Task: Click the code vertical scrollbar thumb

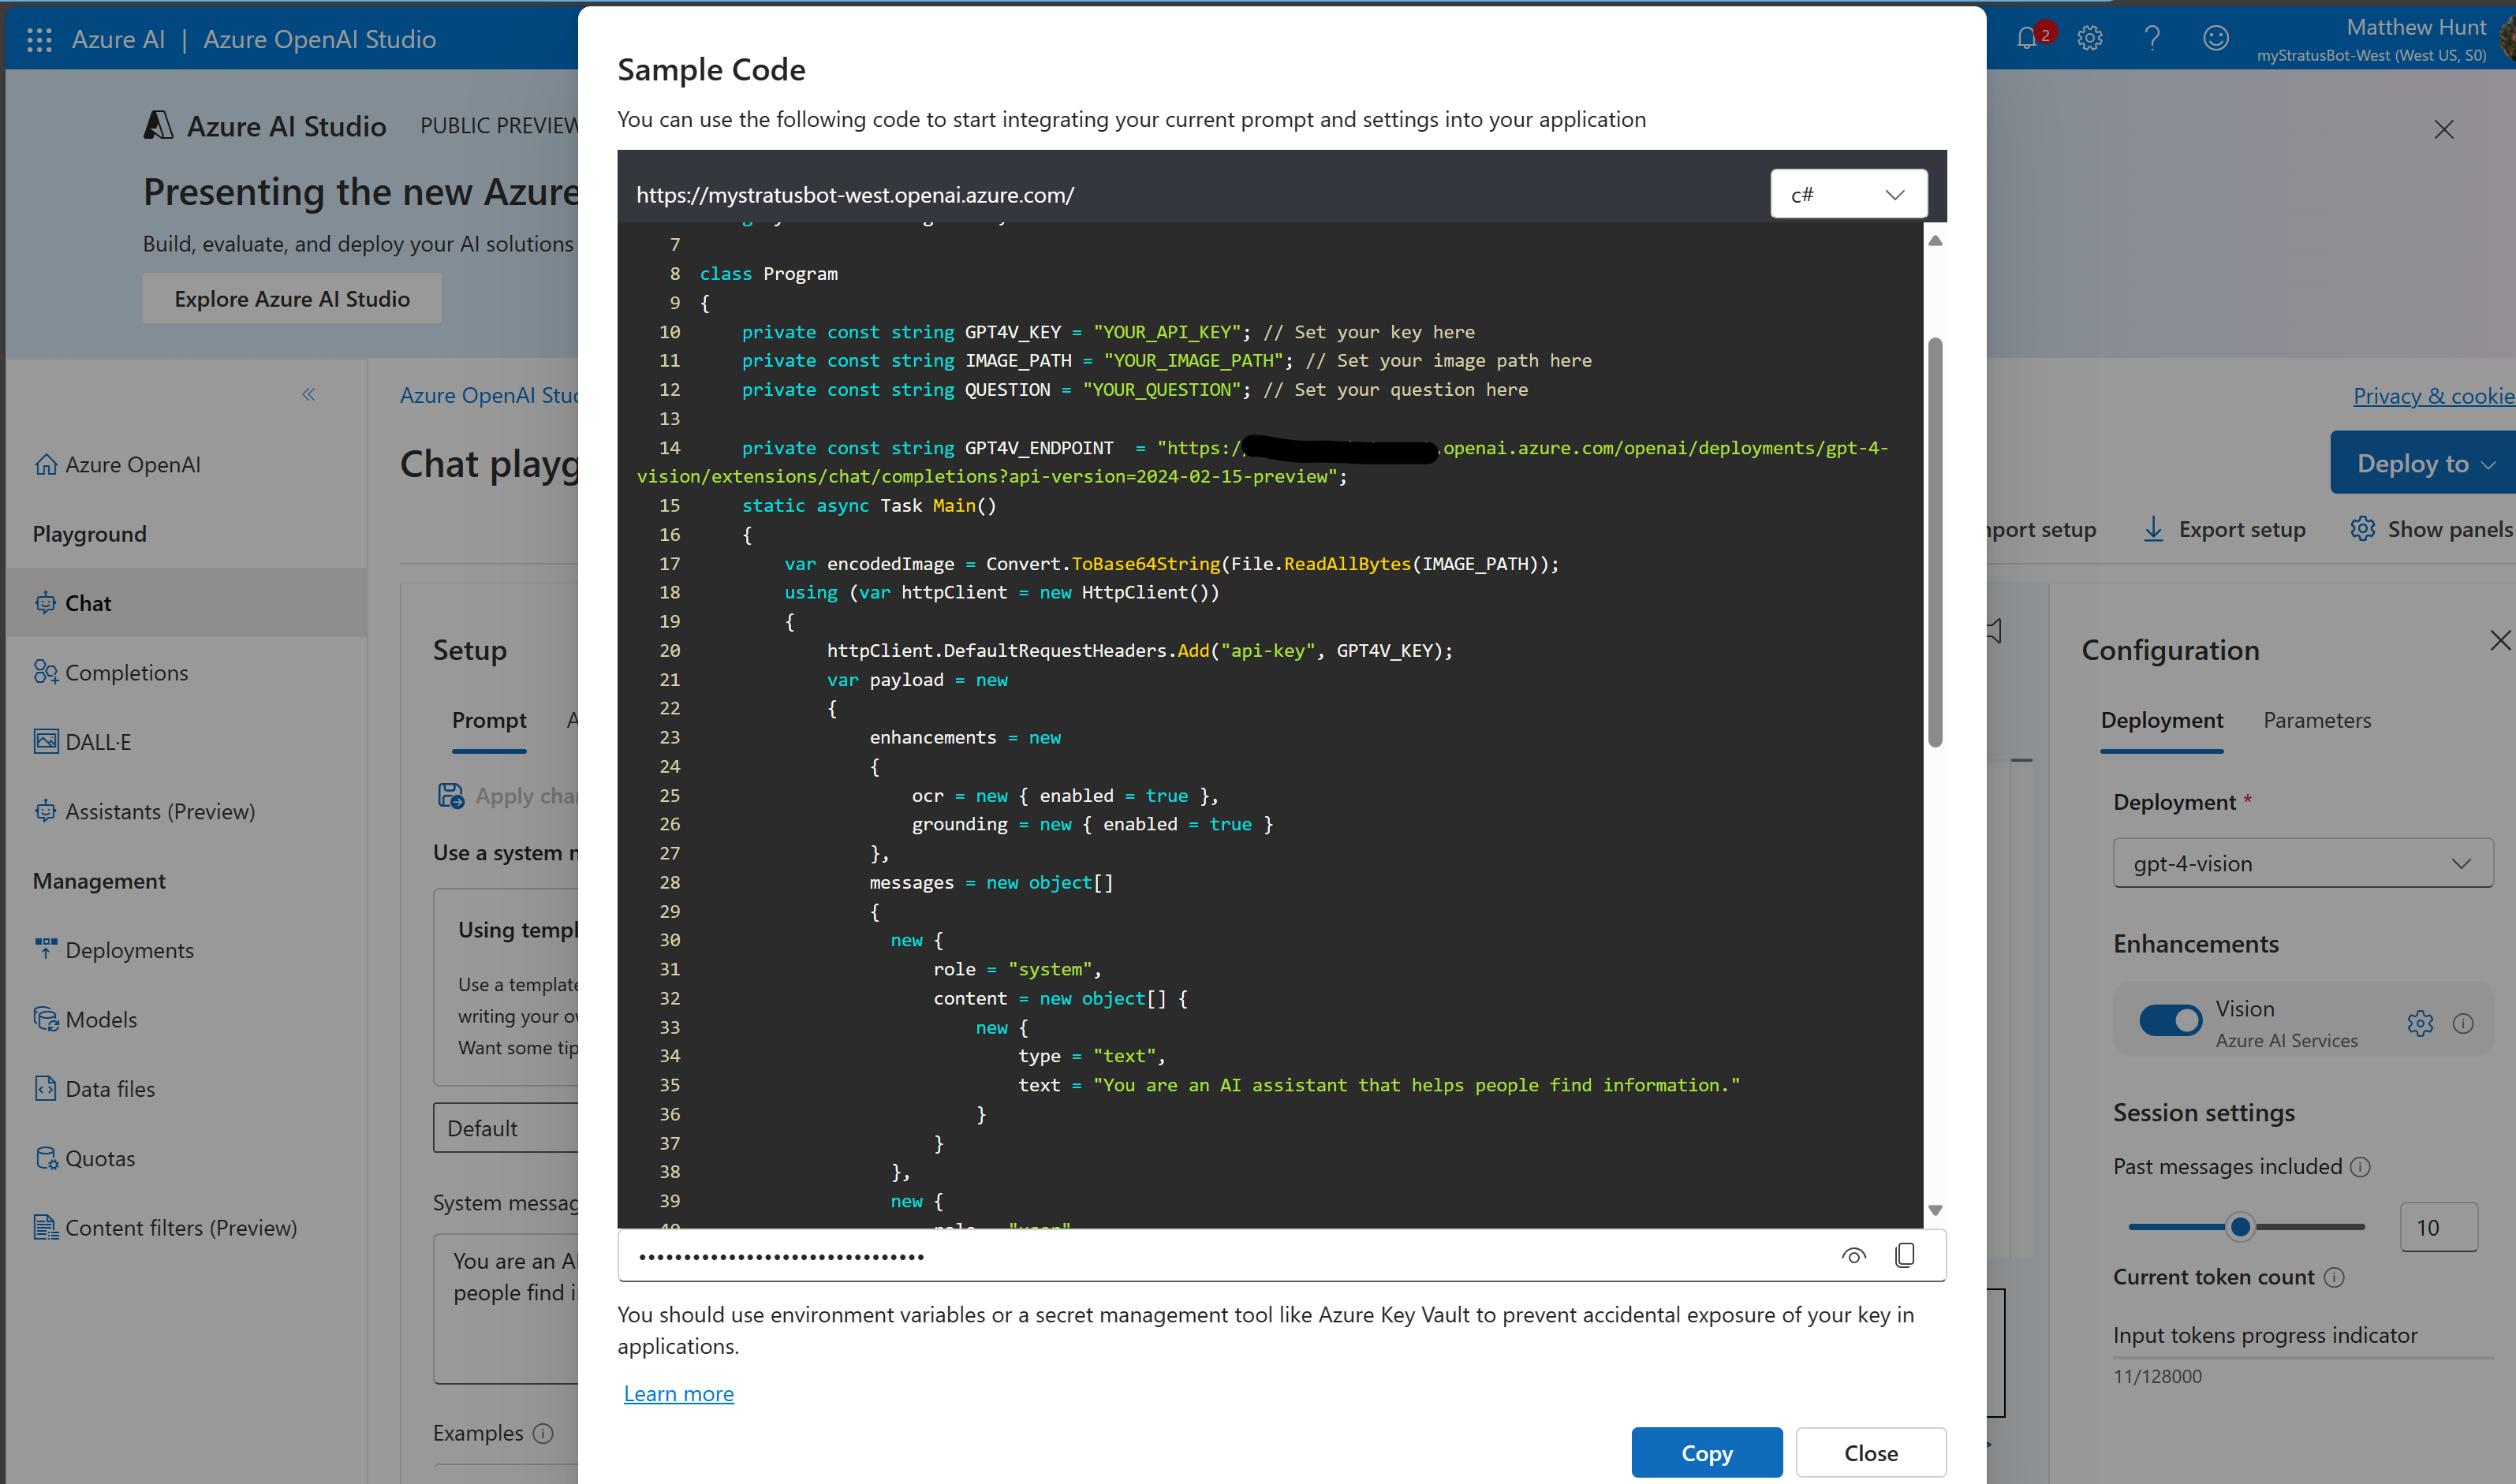Action: tap(1935, 542)
